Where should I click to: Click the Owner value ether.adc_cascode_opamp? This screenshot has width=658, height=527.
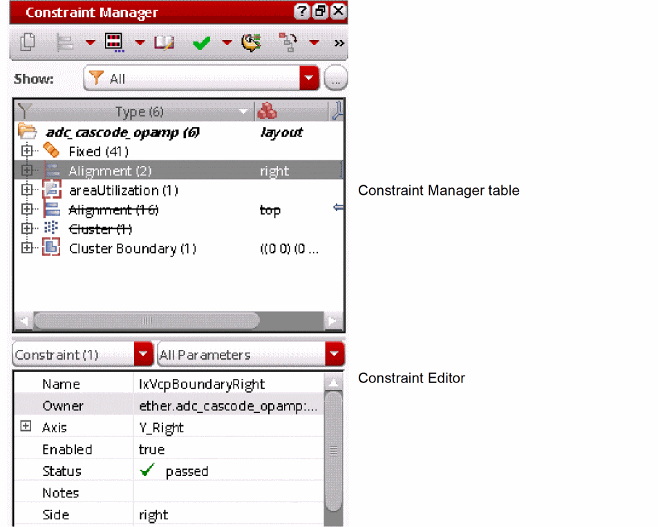[228, 406]
